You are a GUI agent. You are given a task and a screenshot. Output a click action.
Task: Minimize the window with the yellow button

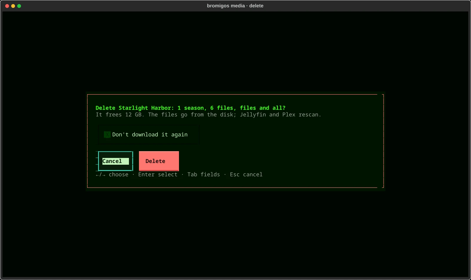tap(13, 6)
